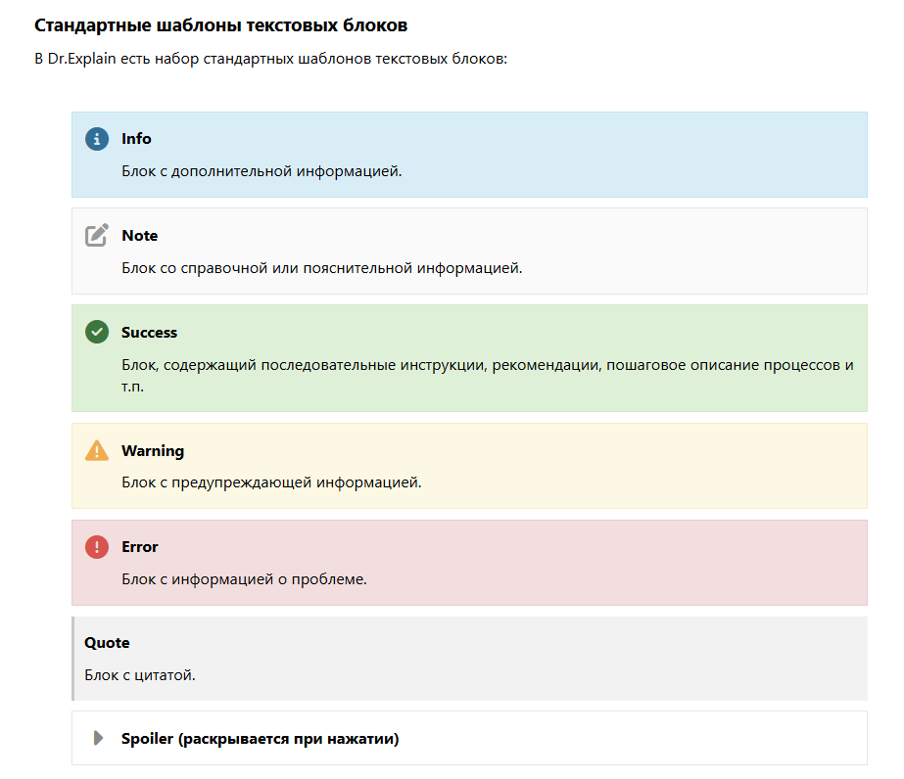Viewport: 904px width, 779px height.
Task: Click the quote text under the Quote heading
Action: coord(140,675)
